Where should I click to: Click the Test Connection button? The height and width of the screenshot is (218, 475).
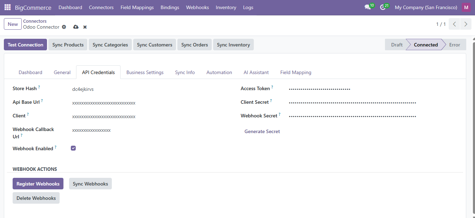tap(25, 45)
